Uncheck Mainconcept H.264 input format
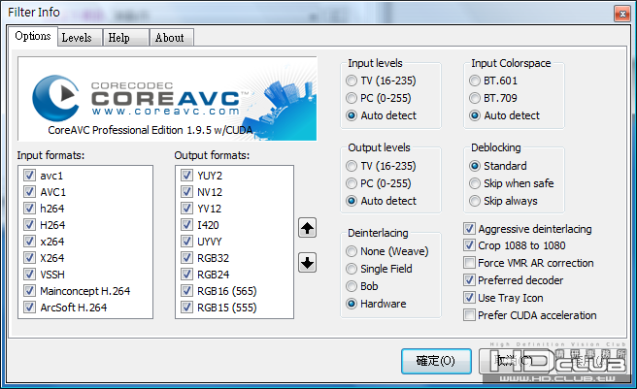 tap(29, 291)
